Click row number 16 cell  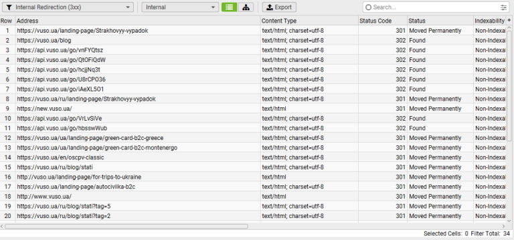(7, 177)
